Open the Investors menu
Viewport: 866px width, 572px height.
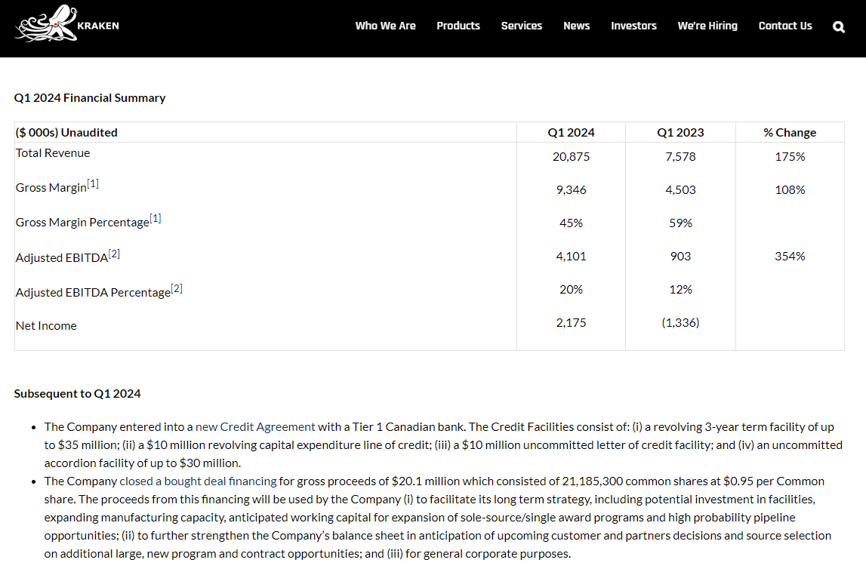[x=633, y=26]
